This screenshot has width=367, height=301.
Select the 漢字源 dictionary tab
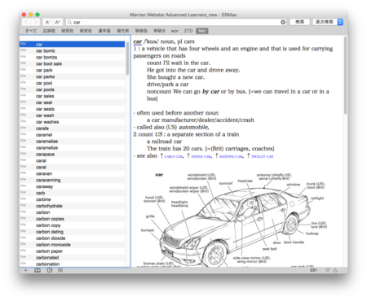[x=104, y=31]
